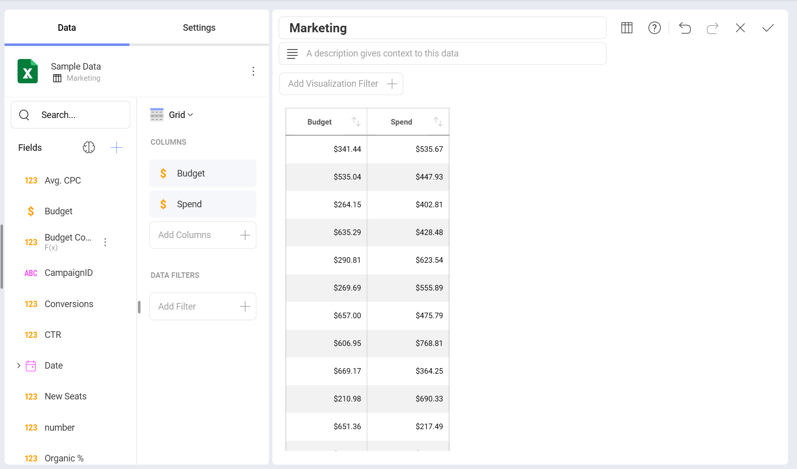Screen dimensions: 797x469
Task: Click the plus on Add Visualization Filter
Action: (392, 84)
